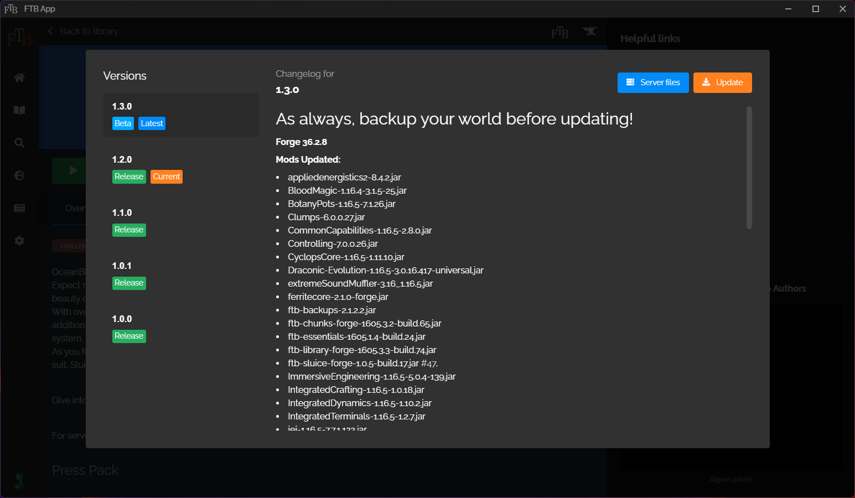
Task: Click the FTB App title bar icon
Action: coord(11,9)
